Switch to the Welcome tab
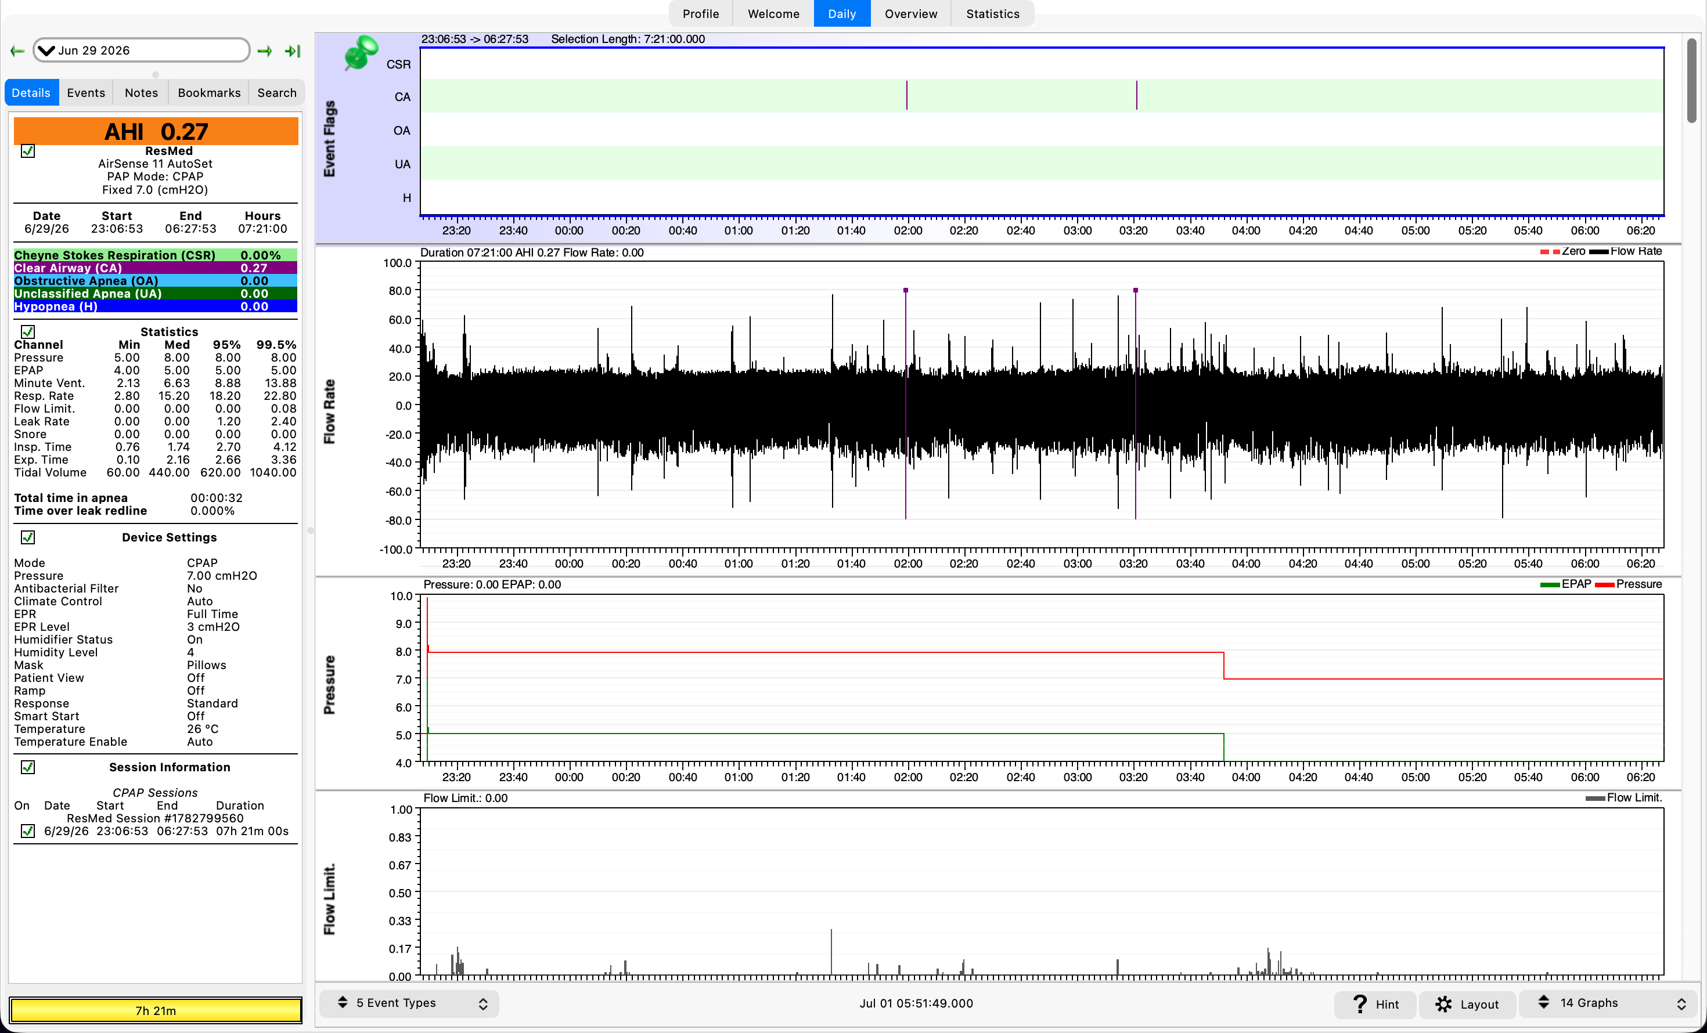Viewport: 1707px width, 1033px height. pos(773,14)
